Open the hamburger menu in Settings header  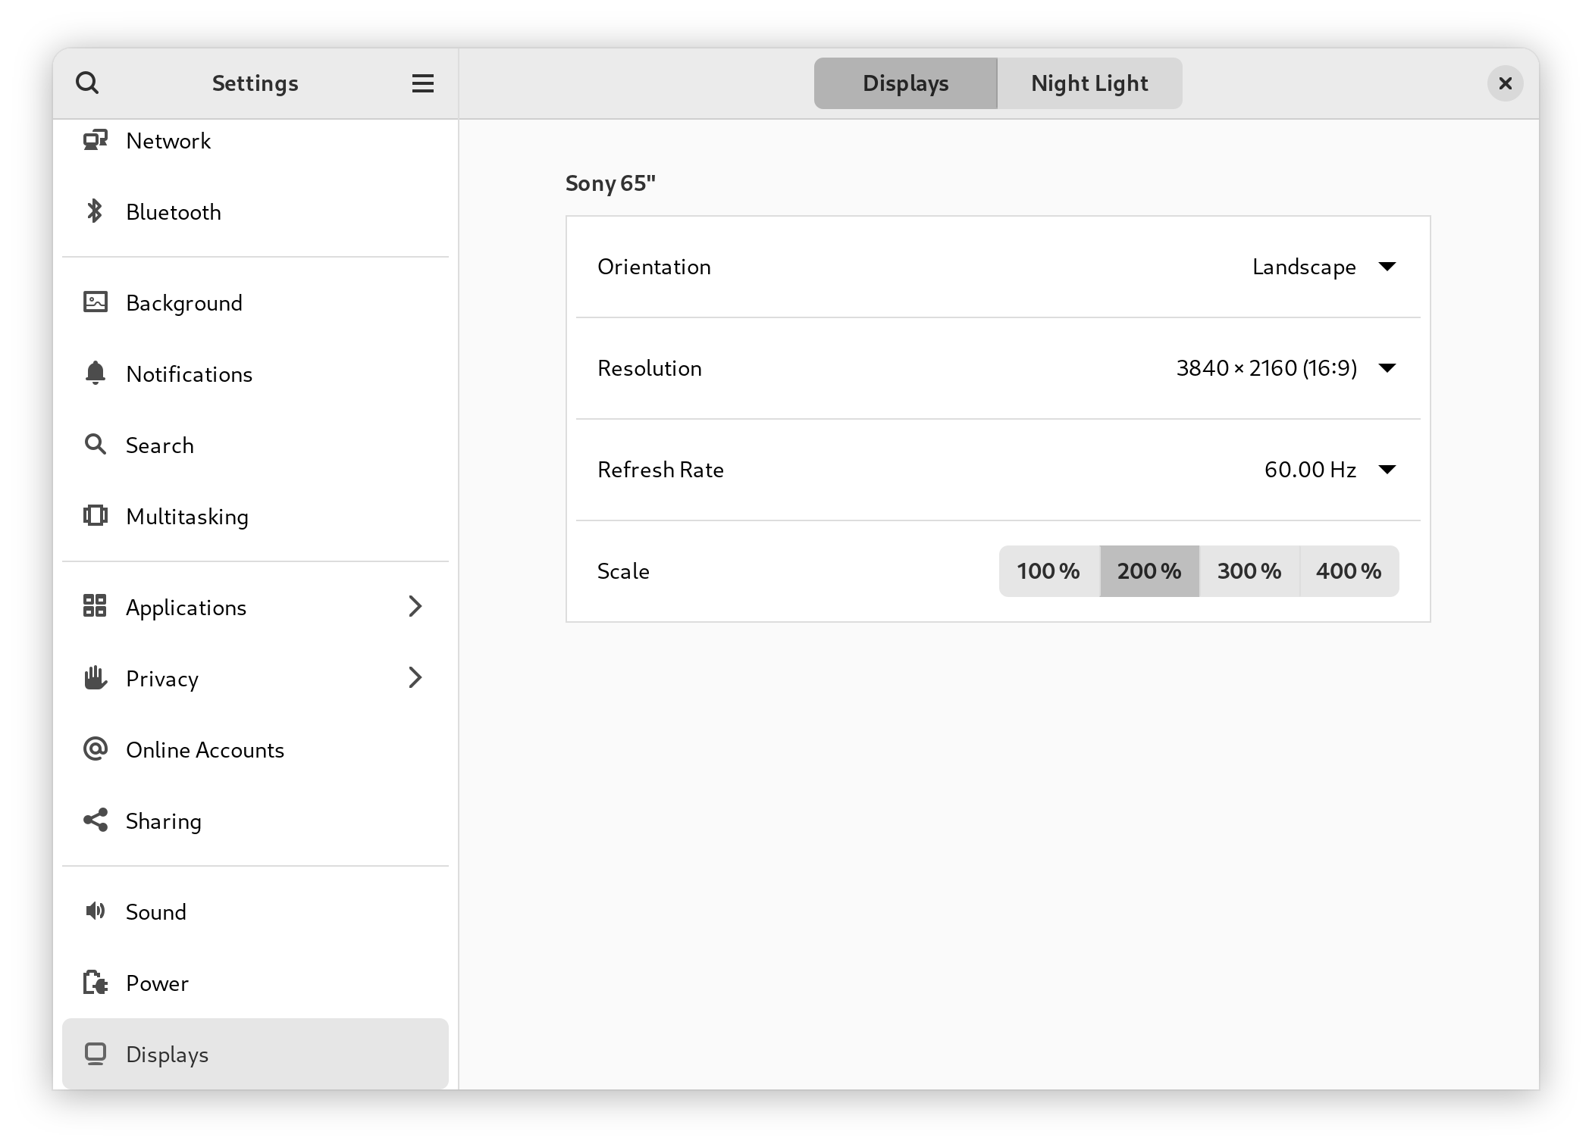click(422, 83)
